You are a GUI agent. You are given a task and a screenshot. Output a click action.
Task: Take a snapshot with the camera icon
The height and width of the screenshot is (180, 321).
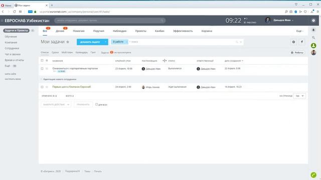[291, 11]
